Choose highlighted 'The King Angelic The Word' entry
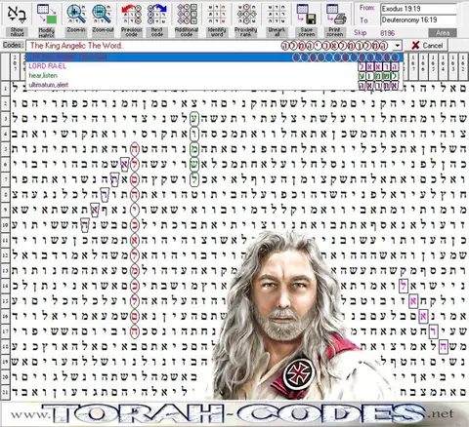Screen dimensions: 469x427 click(214, 57)
